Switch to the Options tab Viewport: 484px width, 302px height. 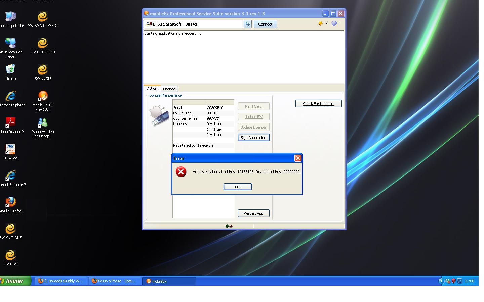pyautogui.click(x=169, y=89)
